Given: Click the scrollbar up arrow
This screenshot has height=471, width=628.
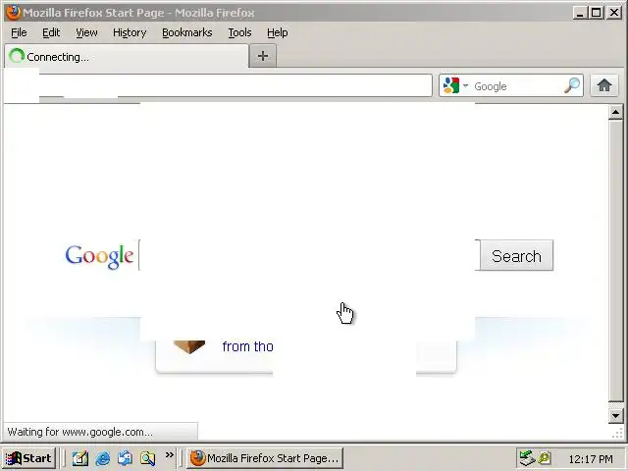Looking at the screenshot, I should coord(615,112).
